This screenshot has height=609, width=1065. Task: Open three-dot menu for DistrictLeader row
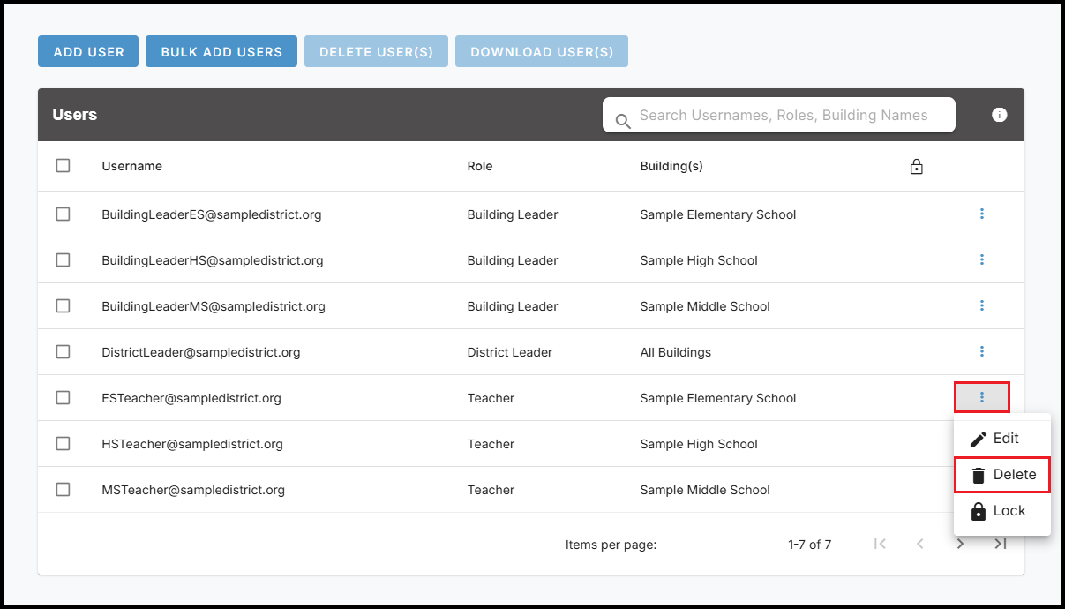click(981, 352)
